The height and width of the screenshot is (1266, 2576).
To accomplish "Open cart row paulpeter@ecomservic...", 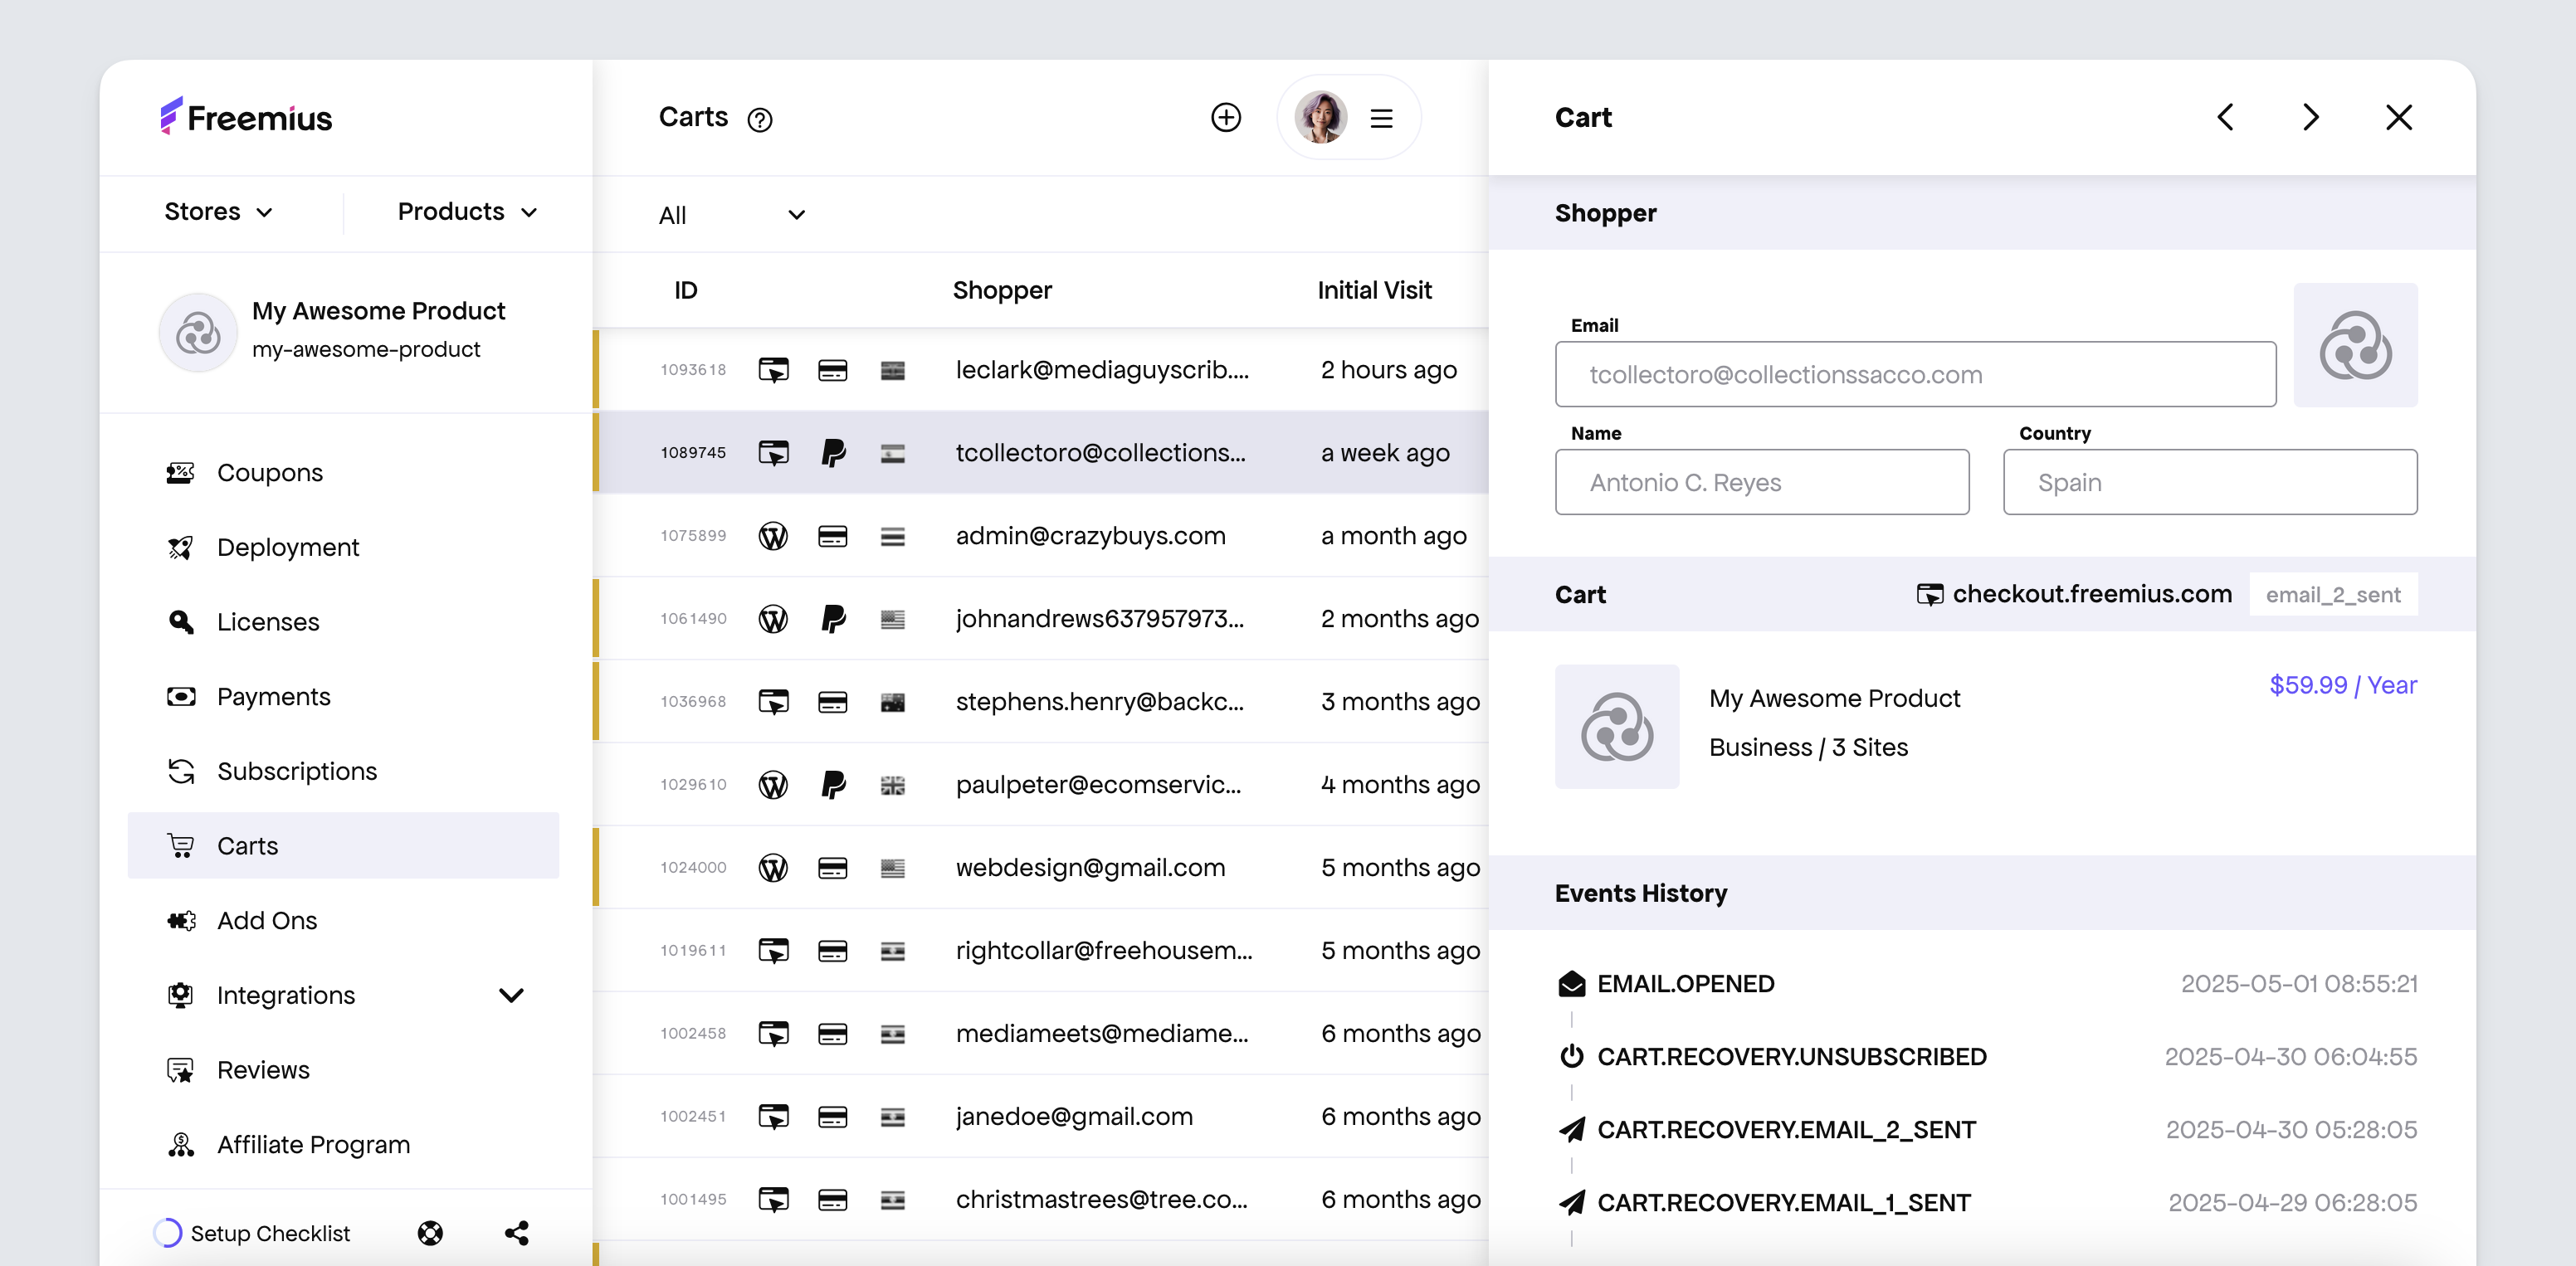I will click(x=1041, y=785).
